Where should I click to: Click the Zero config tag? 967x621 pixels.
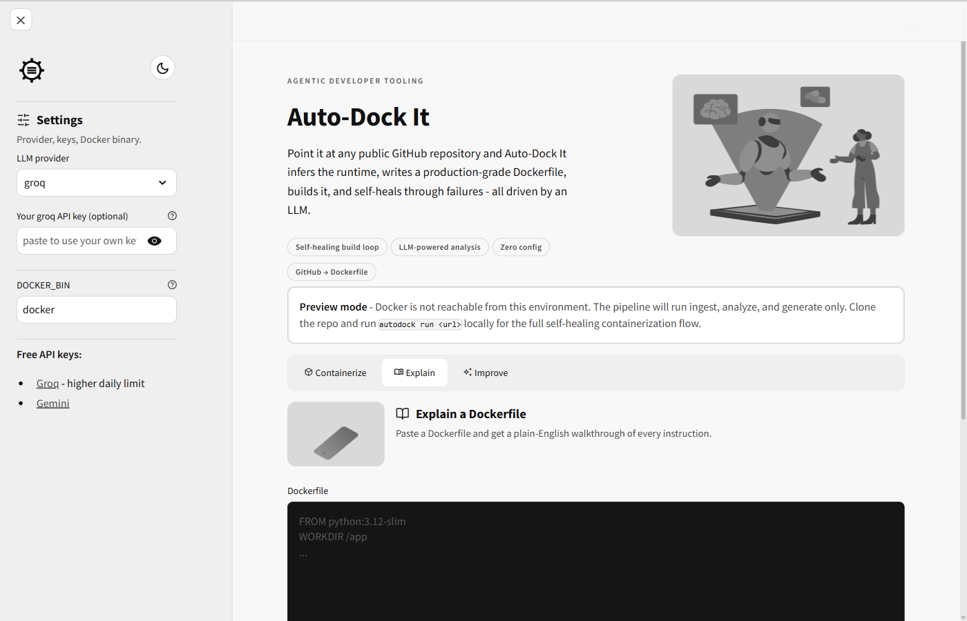(x=521, y=247)
